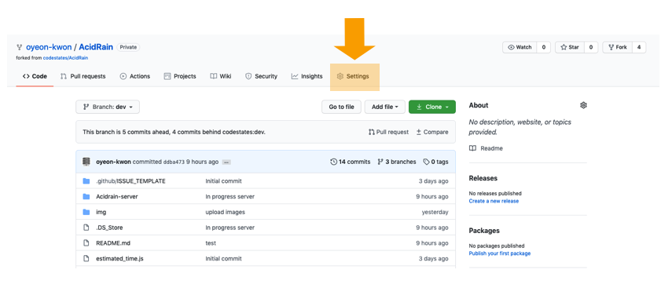Screen dimensions: 661x288
Task: Click the README.md file icon
Action: [86, 243]
